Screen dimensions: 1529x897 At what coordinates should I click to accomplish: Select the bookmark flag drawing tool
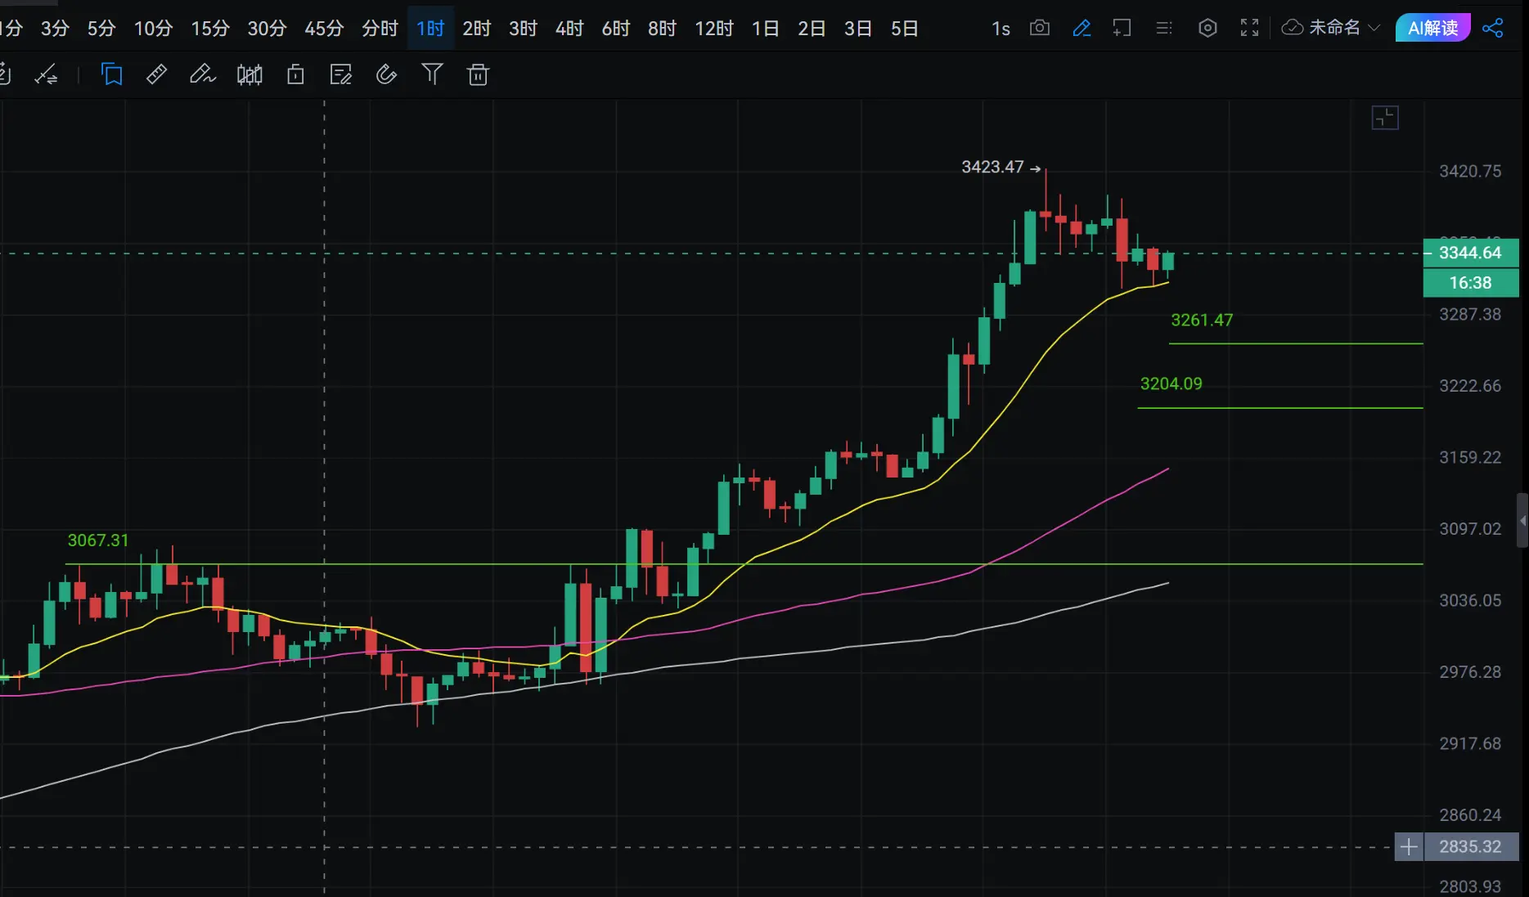point(112,75)
